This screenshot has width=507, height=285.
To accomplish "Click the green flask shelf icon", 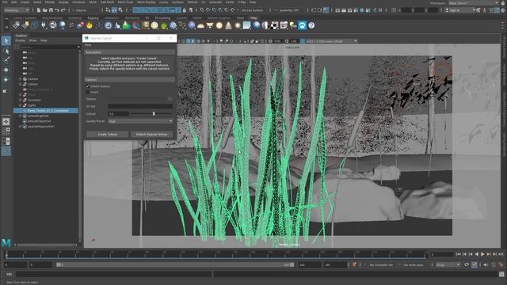I will (x=127, y=25).
